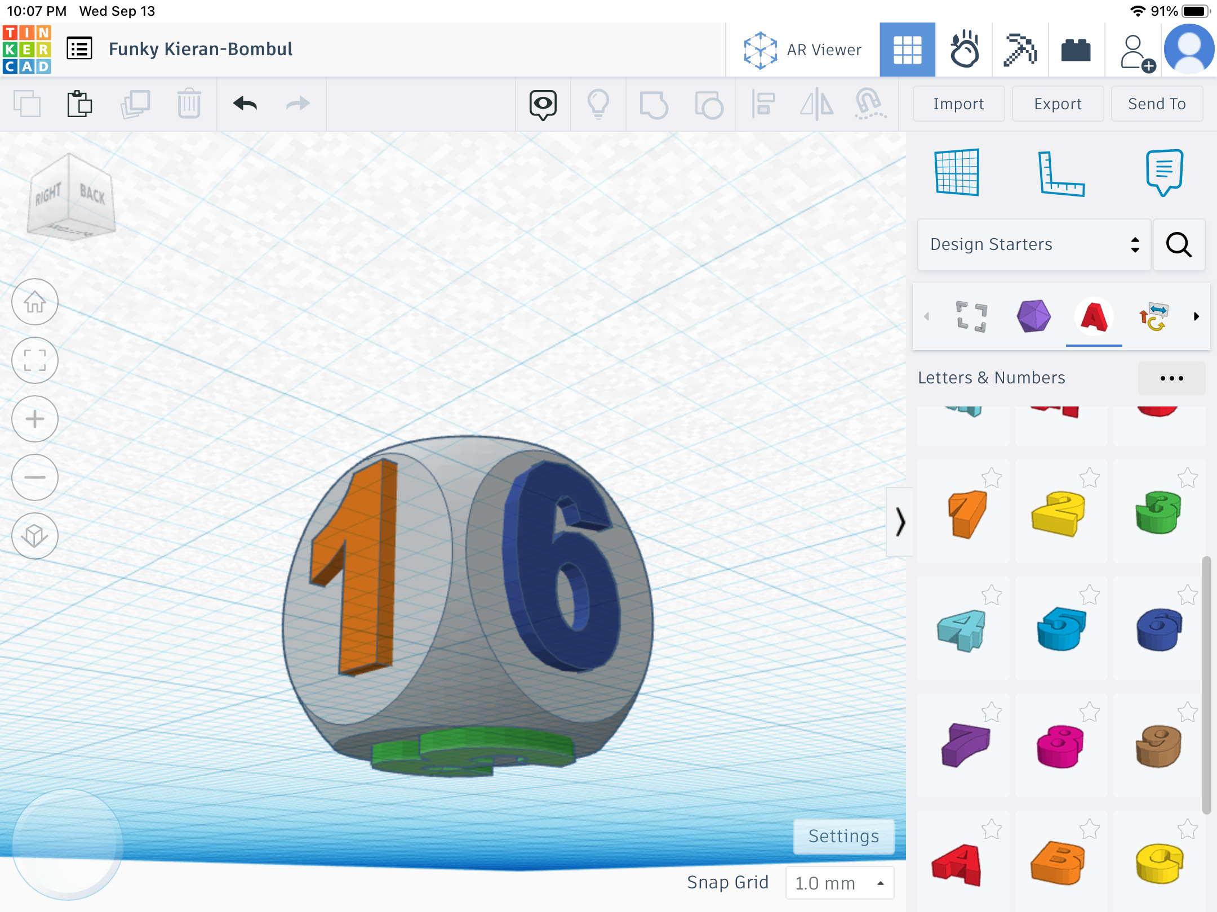Open the designs list icon

point(79,49)
